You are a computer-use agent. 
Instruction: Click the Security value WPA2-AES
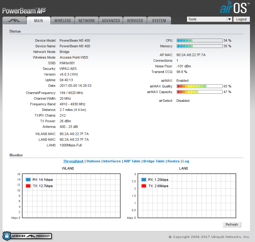click(68, 69)
